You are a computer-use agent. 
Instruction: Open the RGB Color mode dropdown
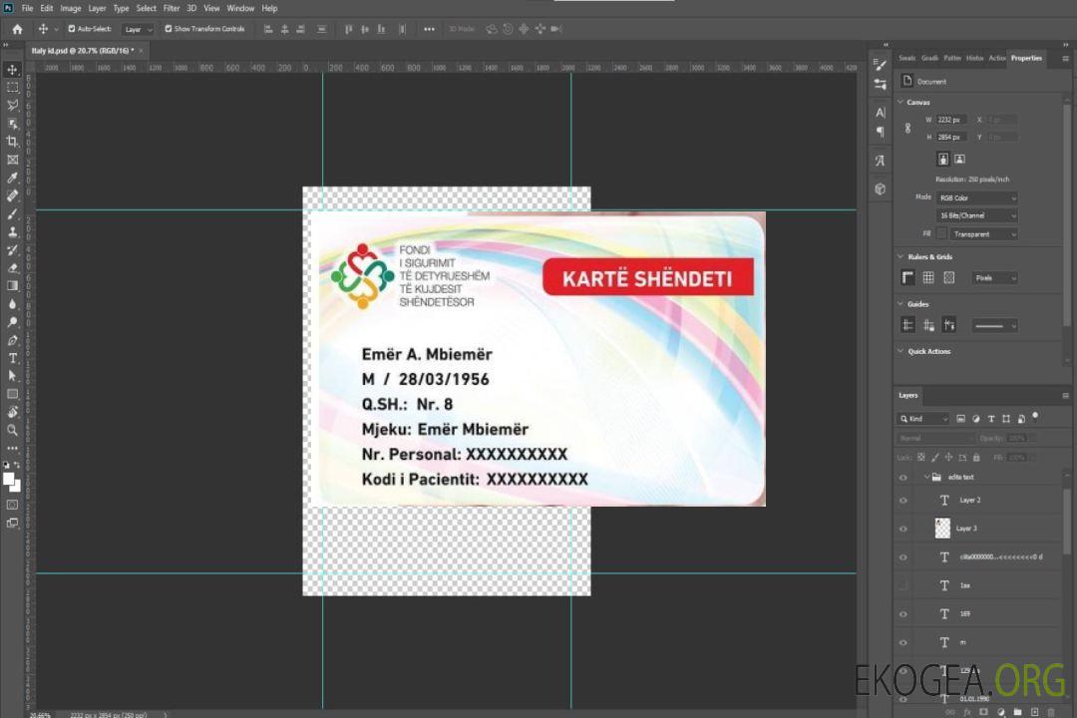pos(976,197)
